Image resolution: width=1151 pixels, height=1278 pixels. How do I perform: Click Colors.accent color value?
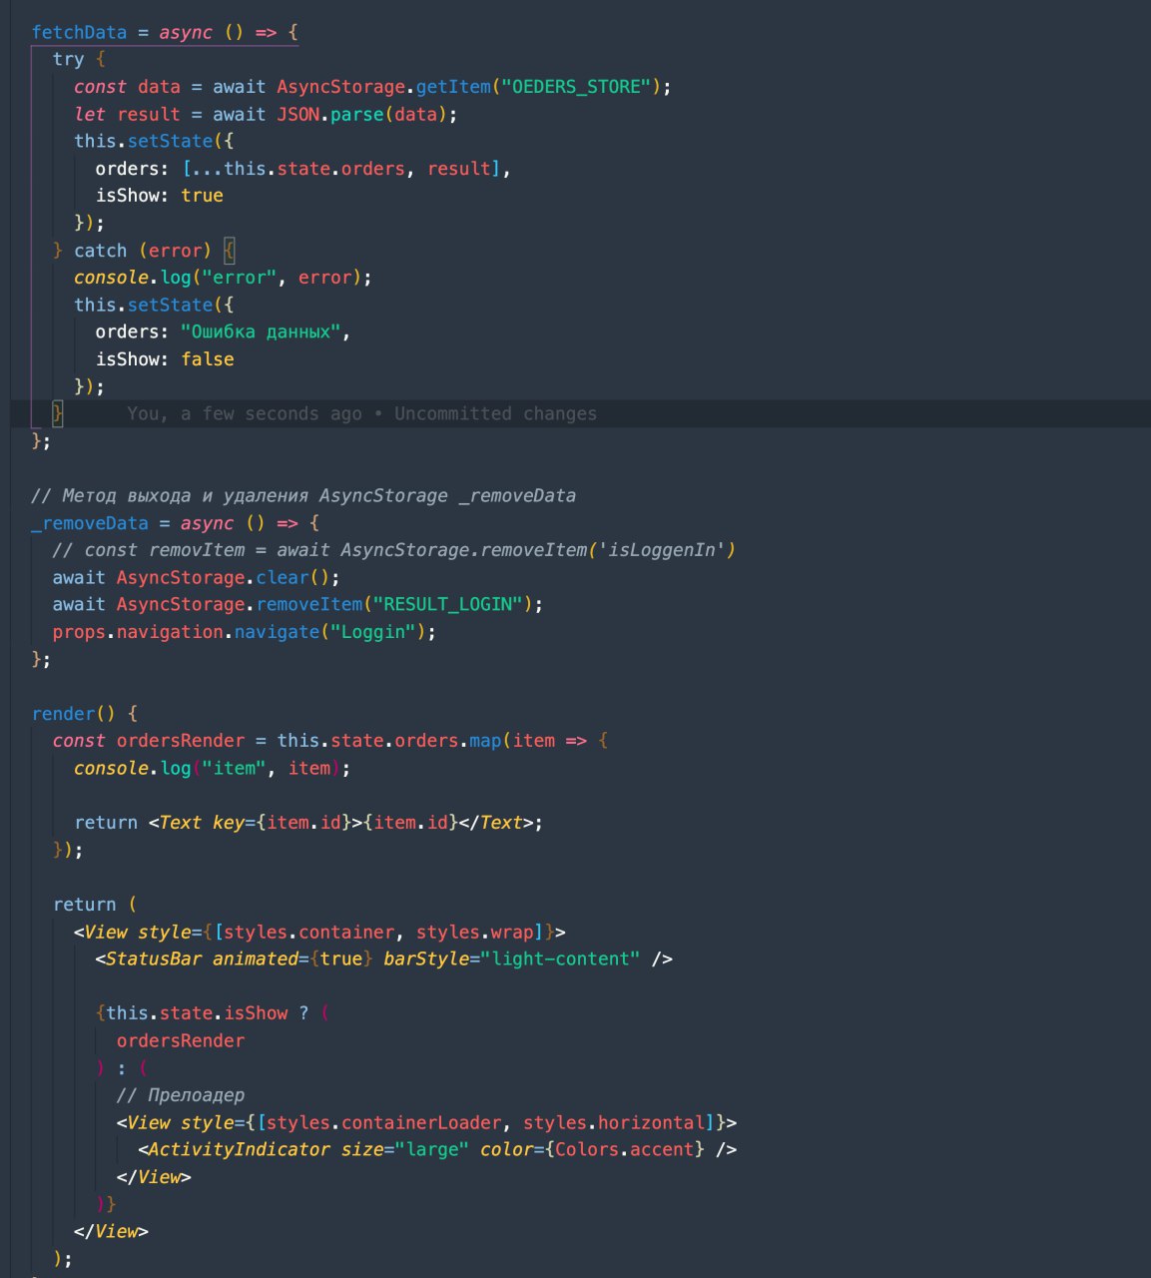pos(624,1149)
